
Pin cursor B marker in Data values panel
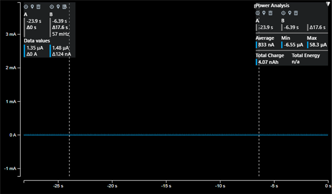click(58, 7)
